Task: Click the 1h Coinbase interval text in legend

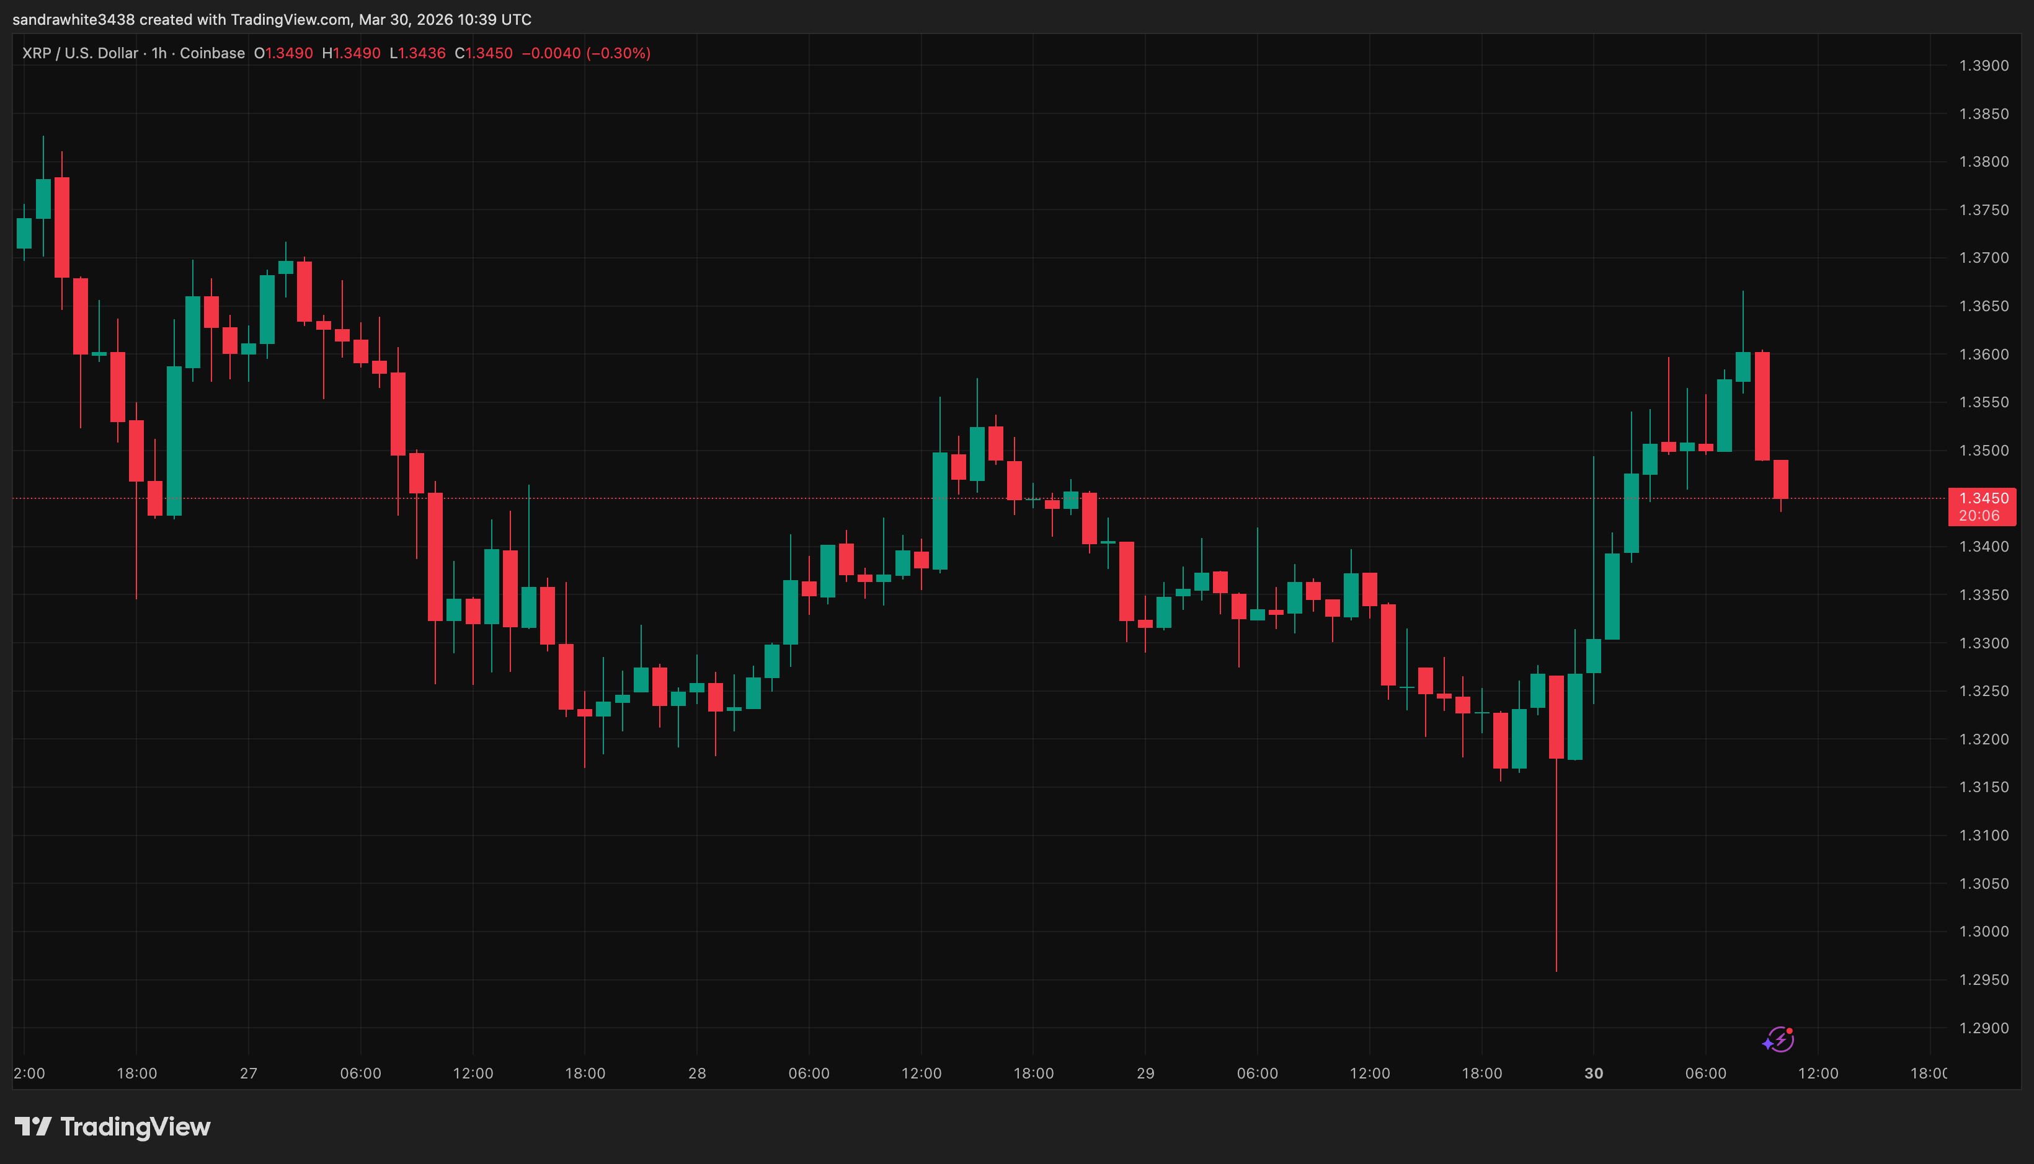Action: point(198,53)
